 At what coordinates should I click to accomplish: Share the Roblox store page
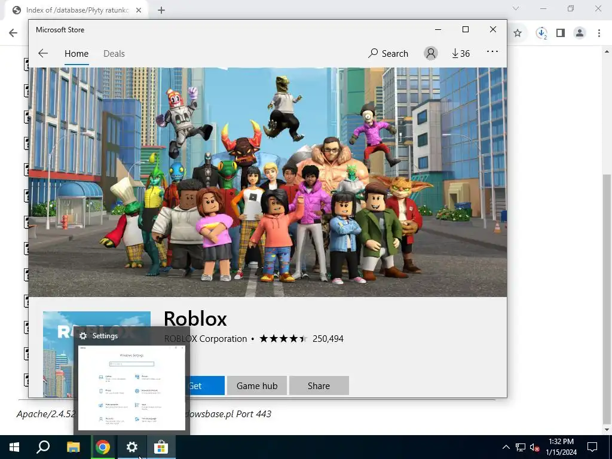[319, 385]
